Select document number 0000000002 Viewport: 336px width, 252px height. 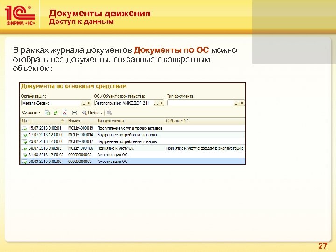pyautogui.click(x=80, y=155)
